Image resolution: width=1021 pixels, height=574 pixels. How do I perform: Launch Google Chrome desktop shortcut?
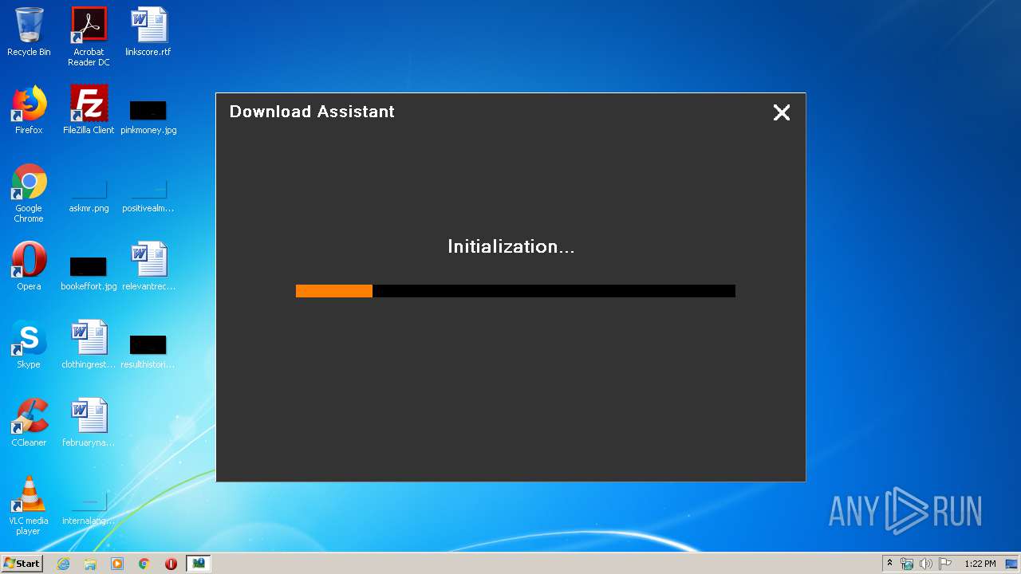29,193
